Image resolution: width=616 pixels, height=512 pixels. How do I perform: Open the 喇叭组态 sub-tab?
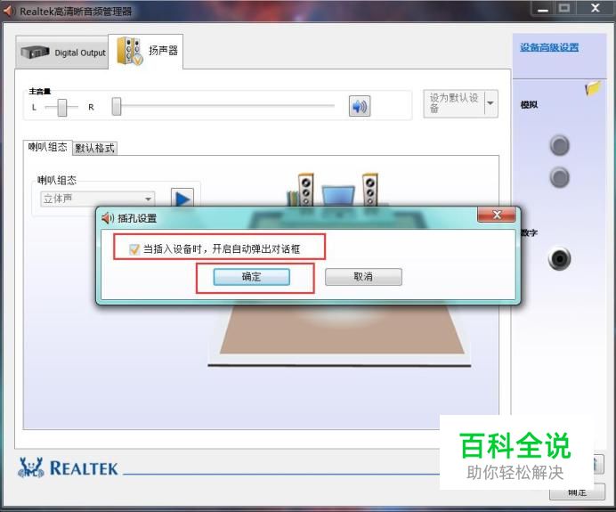(x=47, y=147)
